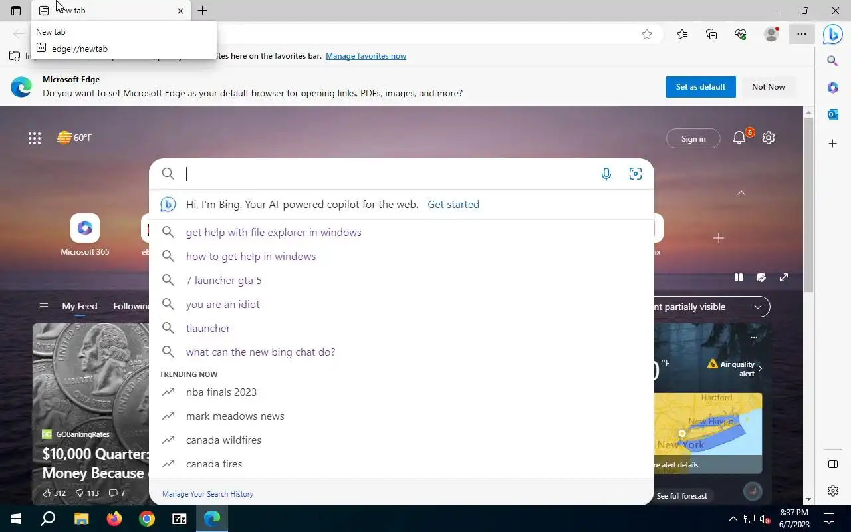Open the background edit icon
This screenshot has width=851, height=532.
(x=761, y=277)
